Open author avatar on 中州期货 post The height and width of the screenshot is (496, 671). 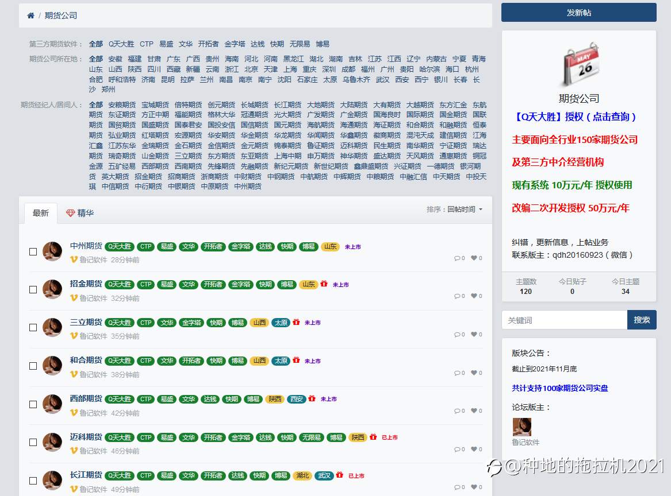tap(53, 251)
